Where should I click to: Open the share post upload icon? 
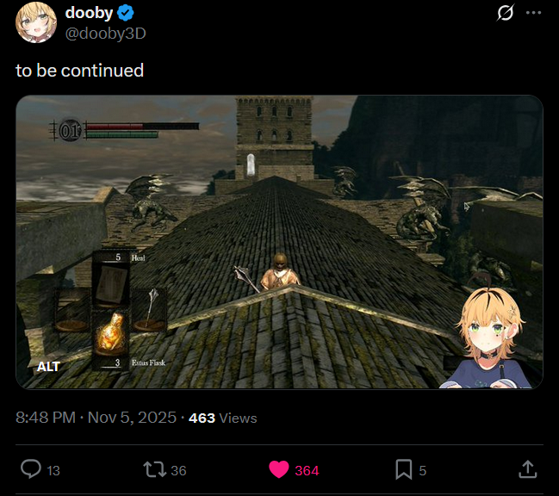tap(528, 469)
